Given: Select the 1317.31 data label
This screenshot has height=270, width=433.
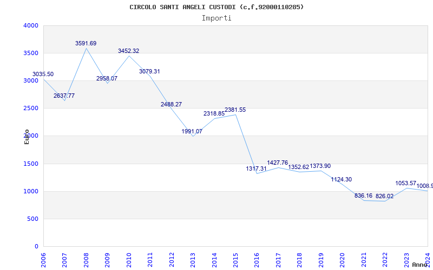Looking at the screenshot, I should tap(256, 168).
